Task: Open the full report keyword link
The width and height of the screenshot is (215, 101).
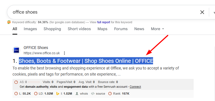Action: [x=104, y=22]
